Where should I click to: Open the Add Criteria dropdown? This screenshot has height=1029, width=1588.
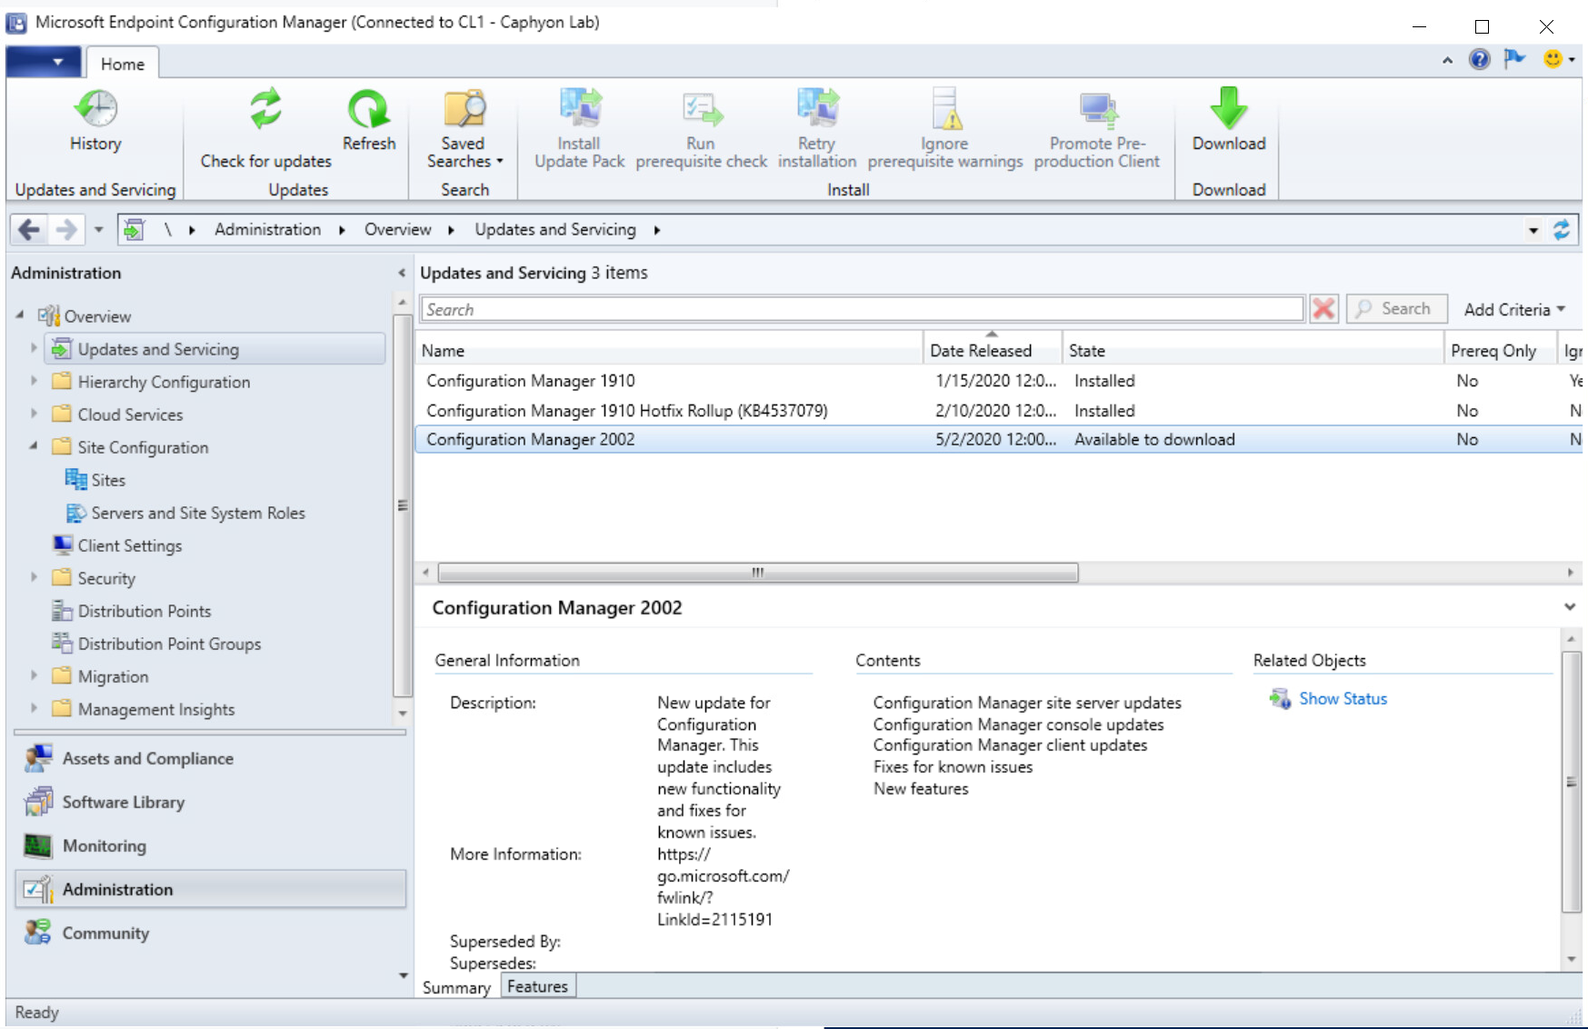coord(1514,309)
